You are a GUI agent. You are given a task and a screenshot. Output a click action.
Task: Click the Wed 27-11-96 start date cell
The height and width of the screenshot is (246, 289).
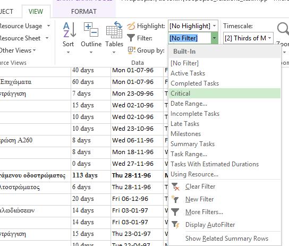[x=137, y=164]
